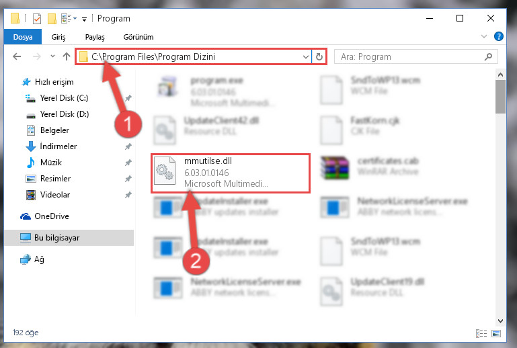Screen dimensions: 517x348
Task: Click the vertical scrollbar down arrow
Action: click(x=500, y=320)
